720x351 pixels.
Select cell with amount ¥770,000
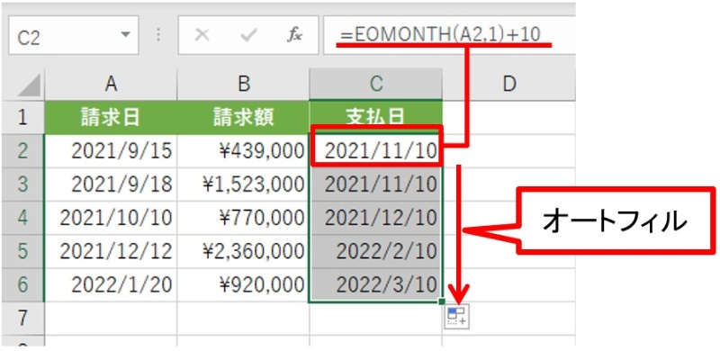point(243,218)
